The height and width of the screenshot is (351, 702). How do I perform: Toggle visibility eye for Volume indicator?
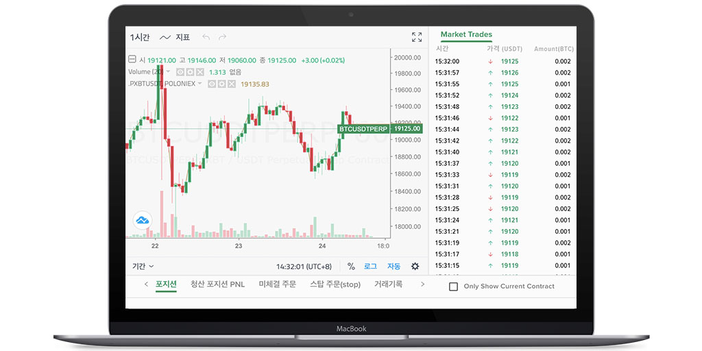pos(180,72)
